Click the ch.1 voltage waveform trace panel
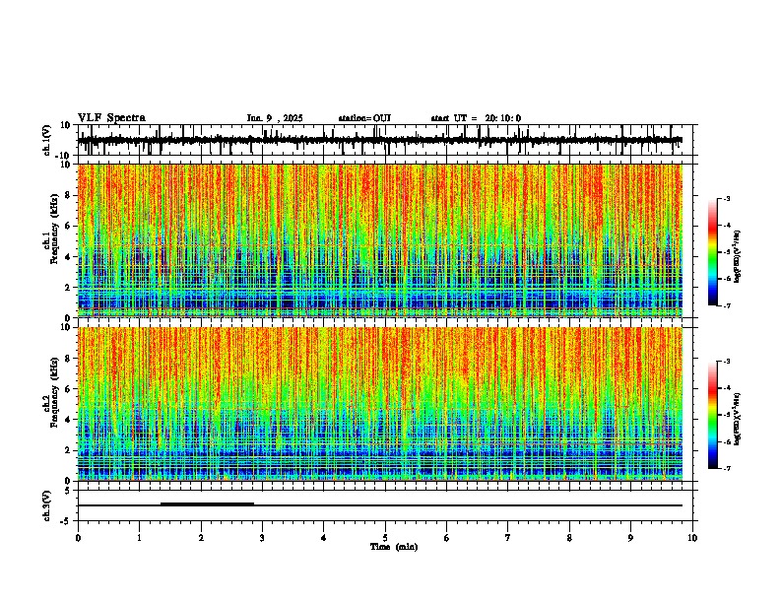 [x=387, y=140]
